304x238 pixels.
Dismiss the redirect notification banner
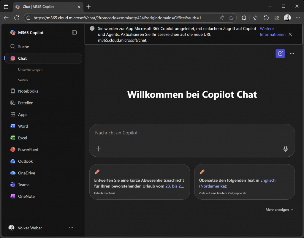coord(290,34)
